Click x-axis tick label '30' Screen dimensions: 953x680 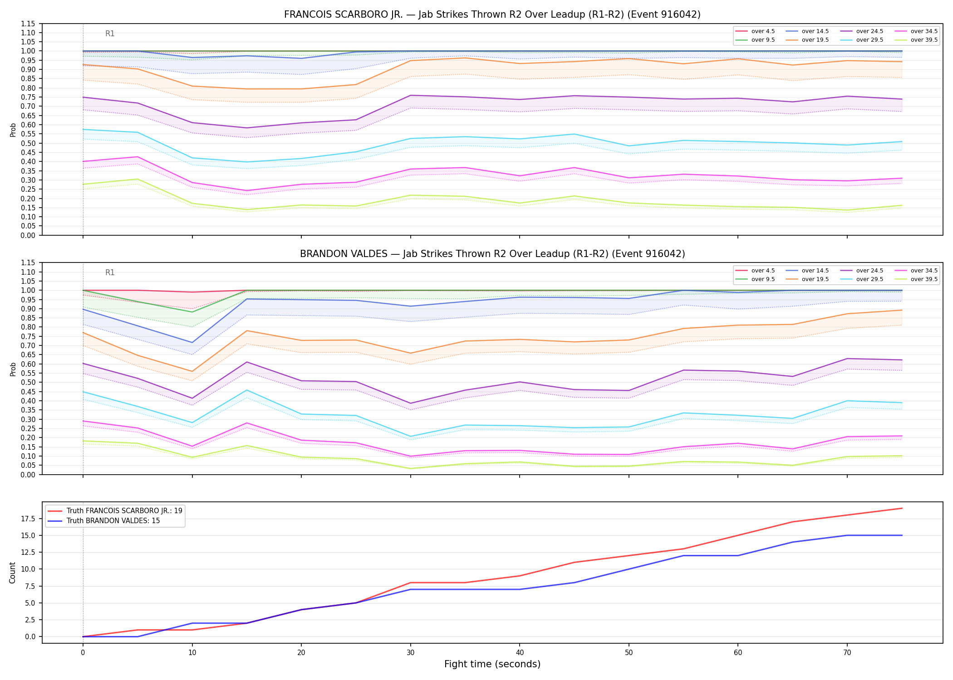coord(411,653)
